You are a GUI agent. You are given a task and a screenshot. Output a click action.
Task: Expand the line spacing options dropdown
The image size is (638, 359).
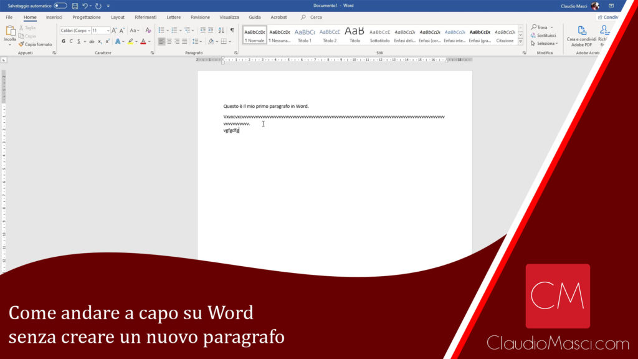pos(200,41)
